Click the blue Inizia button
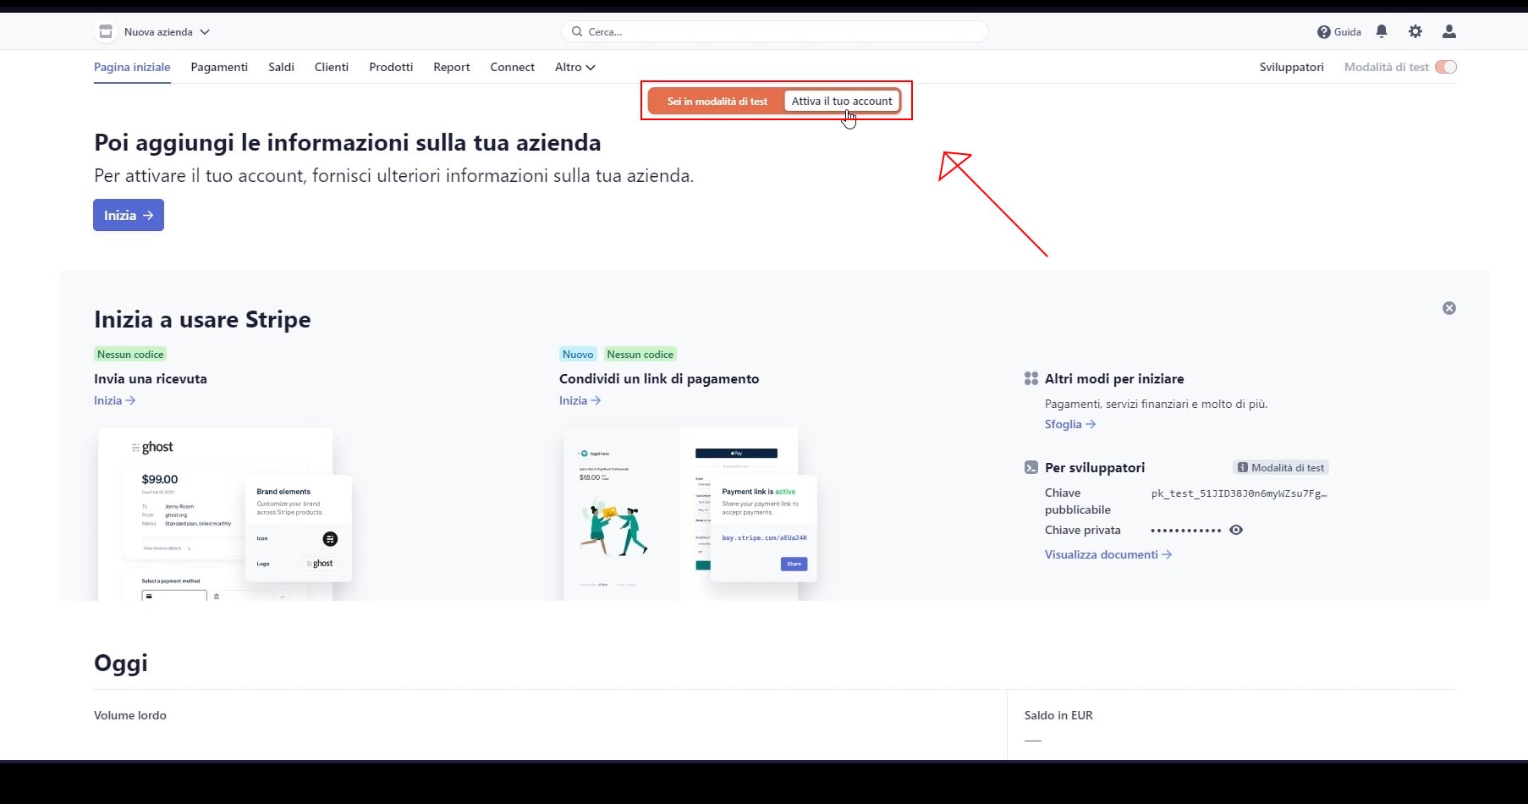Image resolution: width=1528 pixels, height=804 pixels. 129,215
